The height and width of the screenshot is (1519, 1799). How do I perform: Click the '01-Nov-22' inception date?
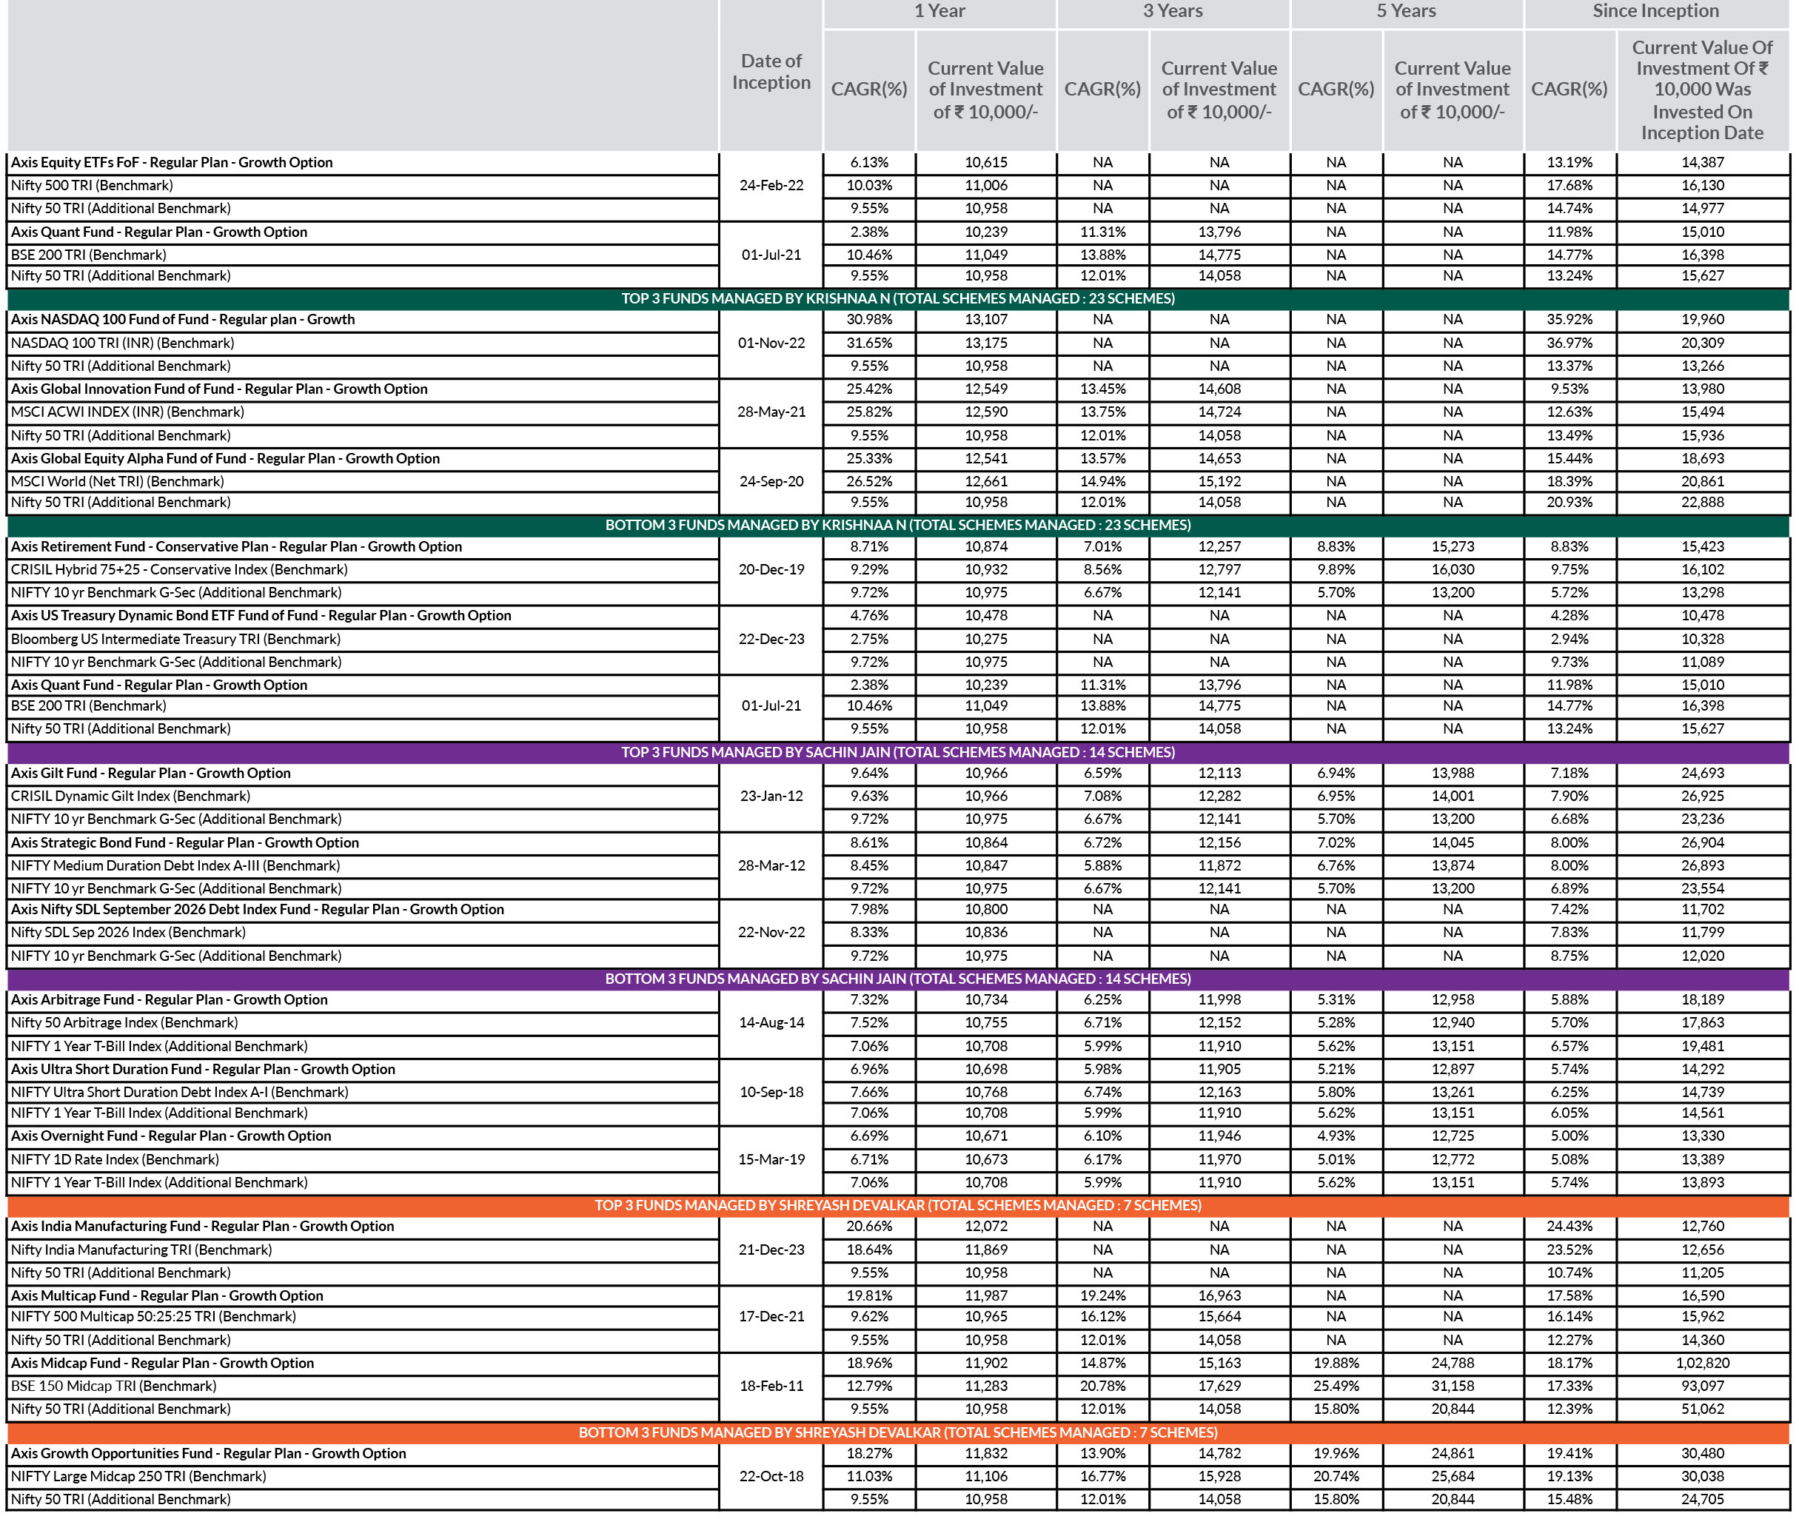pos(771,343)
